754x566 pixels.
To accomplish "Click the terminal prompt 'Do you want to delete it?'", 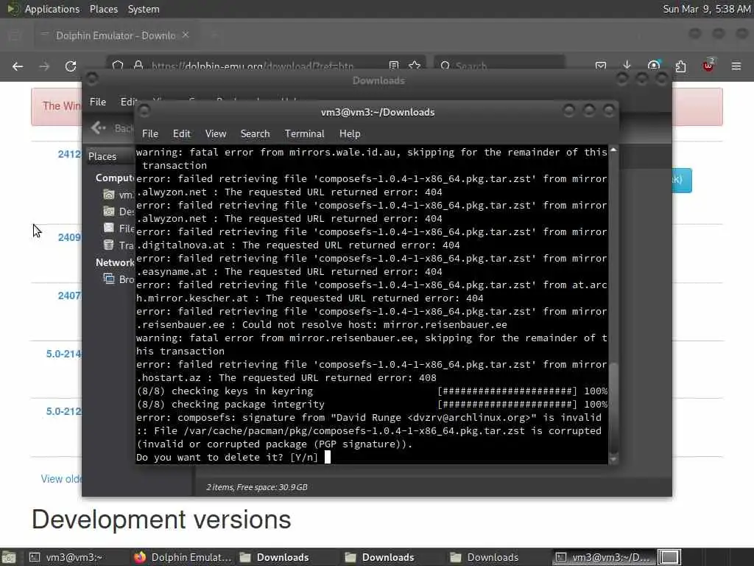I will (210, 457).
